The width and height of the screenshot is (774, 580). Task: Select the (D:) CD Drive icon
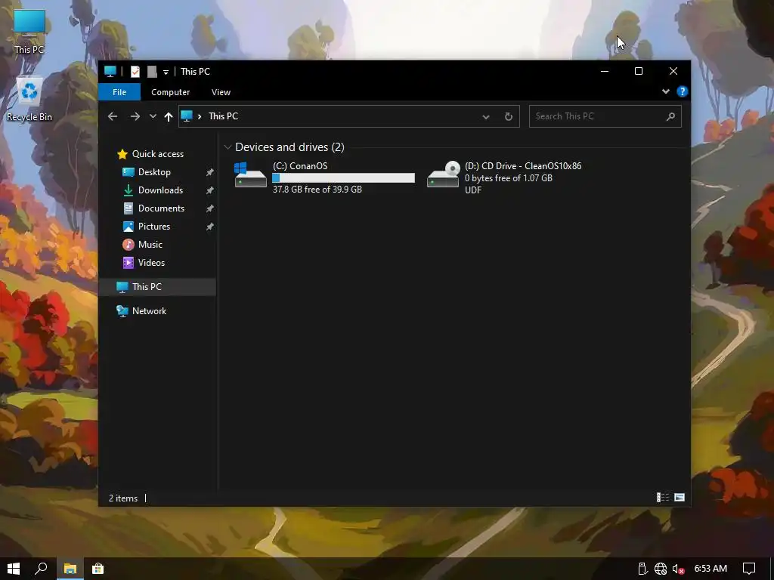pyautogui.click(x=443, y=174)
